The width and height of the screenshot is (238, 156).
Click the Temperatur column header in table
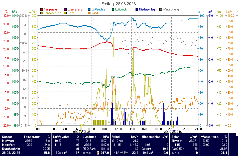(x=32, y=137)
